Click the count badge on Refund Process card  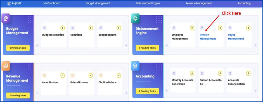(x=91, y=76)
